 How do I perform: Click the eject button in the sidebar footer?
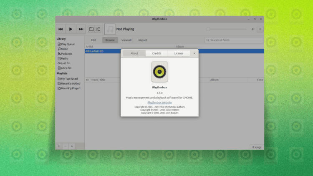(72, 146)
